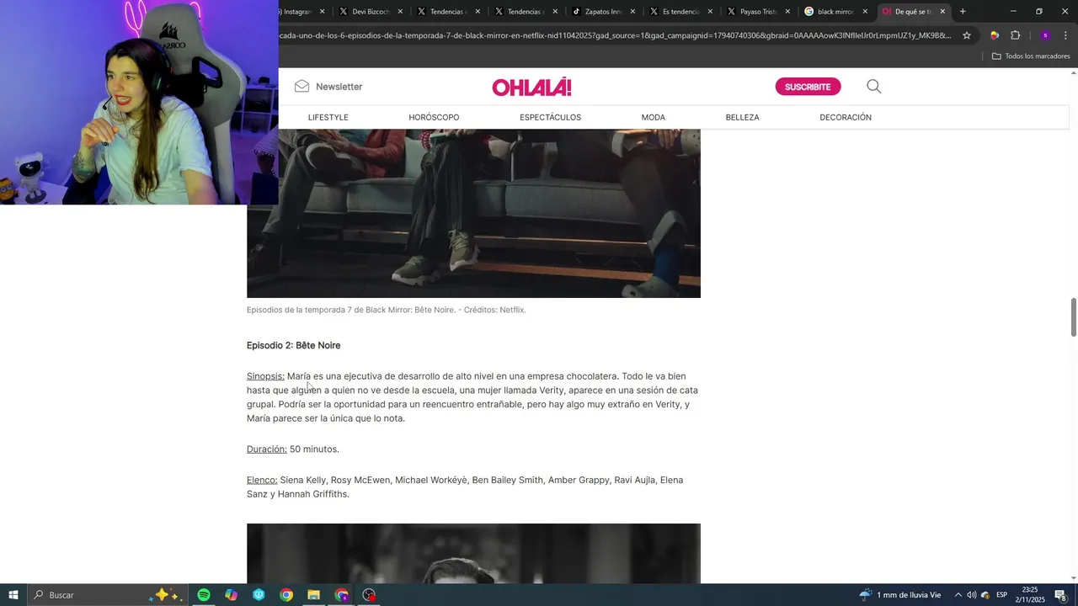Click the underlined 'Sinopsis:' label
This screenshot has width=1078, height=606.
click(265, 376)
